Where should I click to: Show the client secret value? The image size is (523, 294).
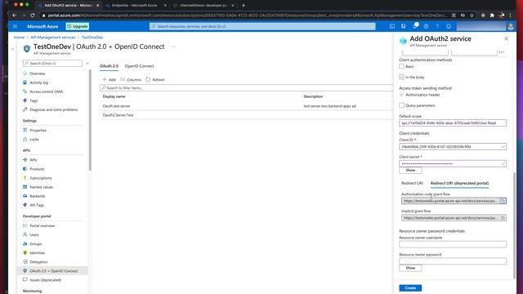(410, 171)
